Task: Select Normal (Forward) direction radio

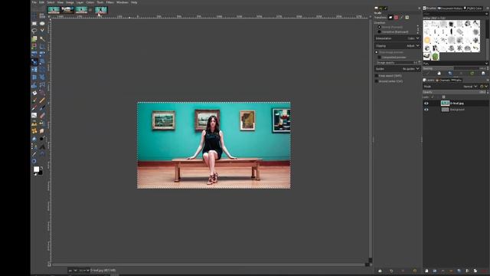Action: [379, 28]
